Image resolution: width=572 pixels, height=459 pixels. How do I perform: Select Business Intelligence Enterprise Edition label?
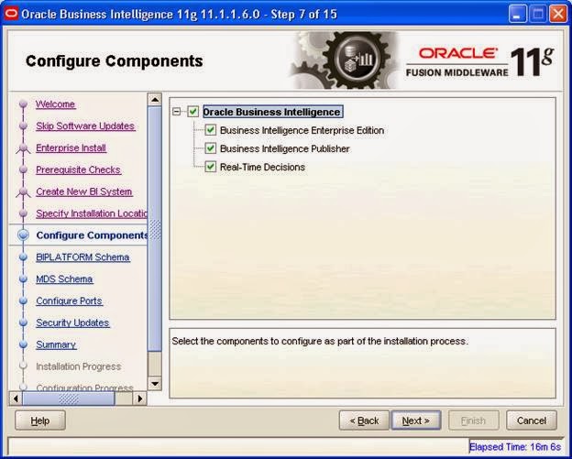(302, 130)
